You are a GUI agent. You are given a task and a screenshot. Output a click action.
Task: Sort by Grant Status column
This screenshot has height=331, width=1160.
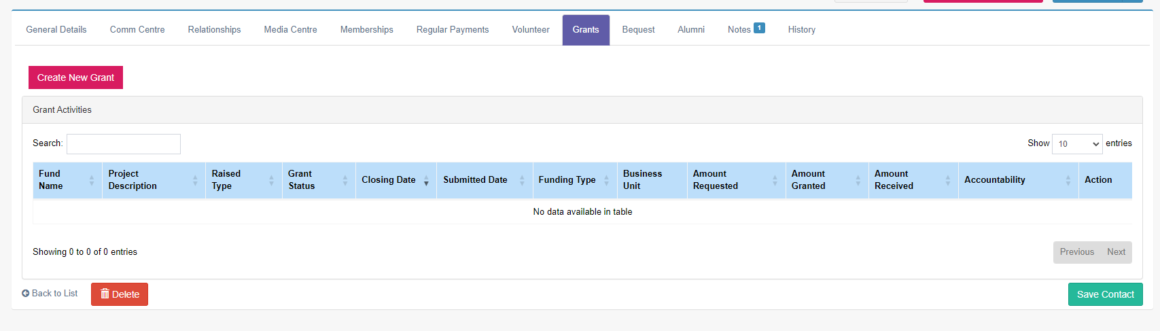pos(319,180)
